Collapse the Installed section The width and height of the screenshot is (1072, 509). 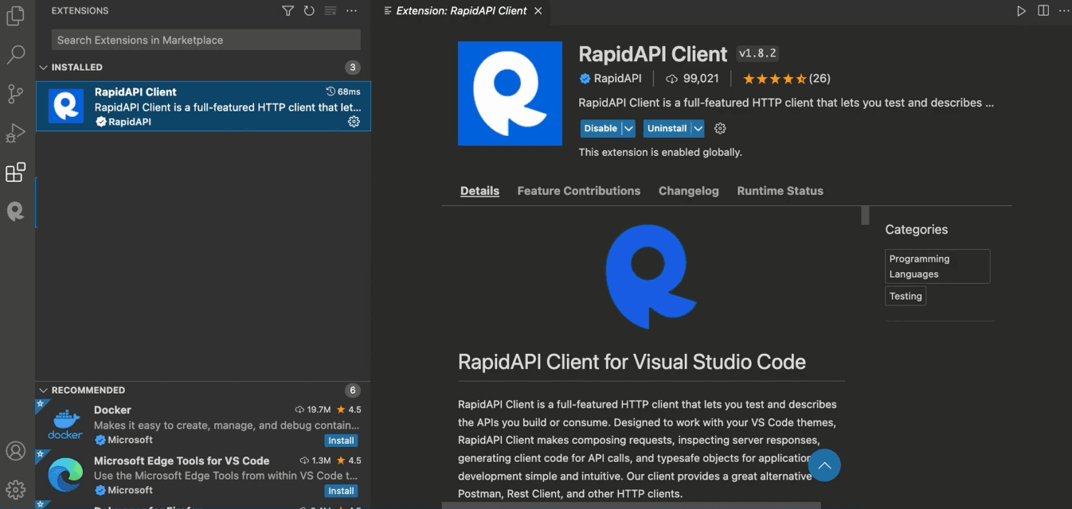(44, 68)
